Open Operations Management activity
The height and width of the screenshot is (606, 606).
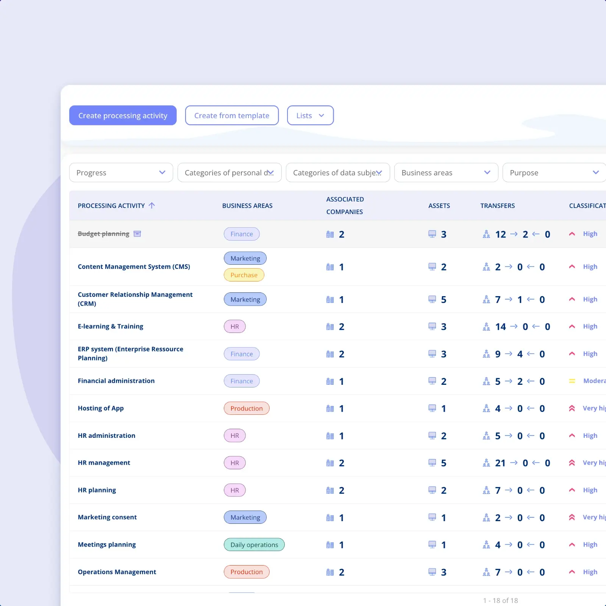(x=117, y=572)
